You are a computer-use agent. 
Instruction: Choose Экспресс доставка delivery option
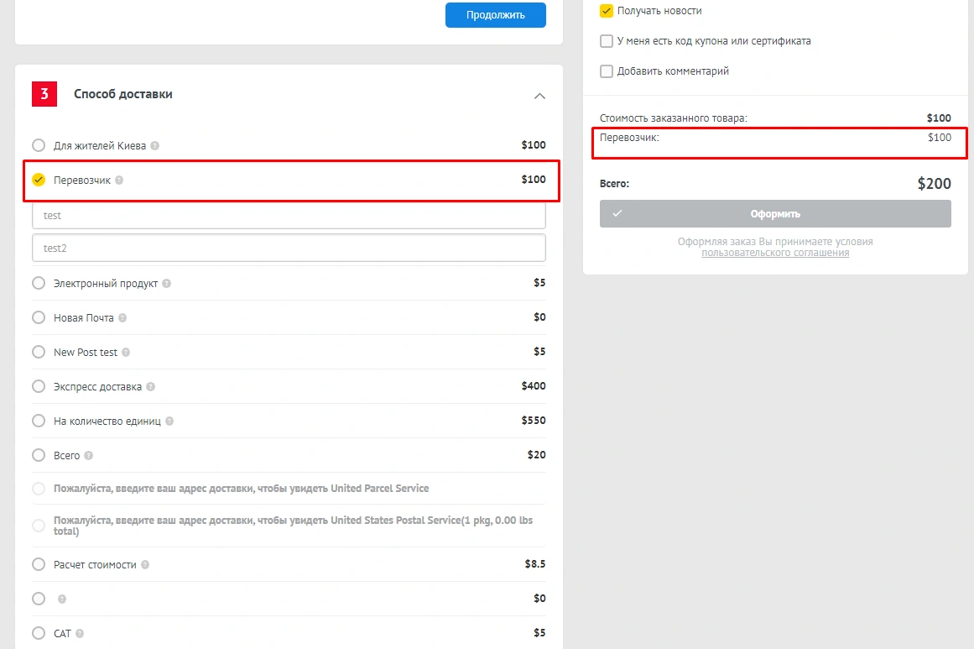tap(39, 386)
